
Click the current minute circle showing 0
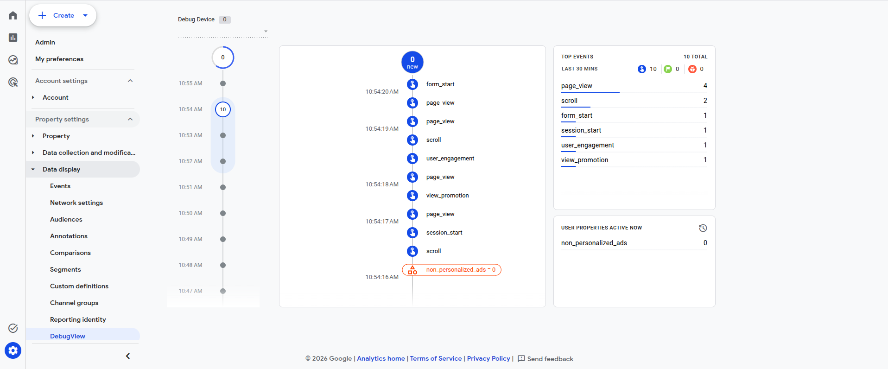[x=223, y=57]
